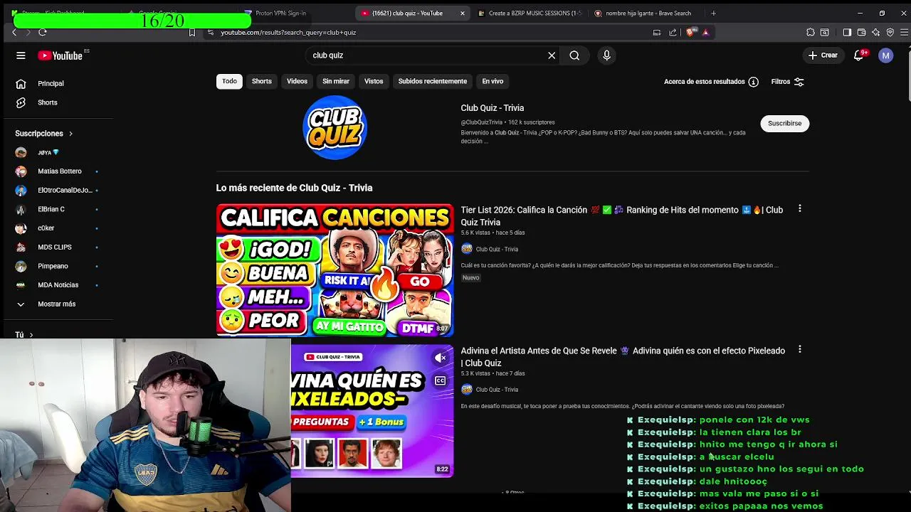This screenshot has height=512, width=911.
Task: Open the Brave VPN shield icon
Action: 890,32
